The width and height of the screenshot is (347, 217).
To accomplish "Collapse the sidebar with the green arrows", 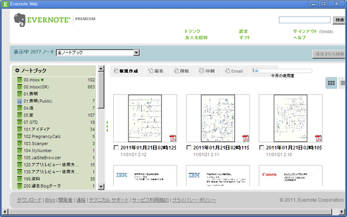I will tap(107, 126).
